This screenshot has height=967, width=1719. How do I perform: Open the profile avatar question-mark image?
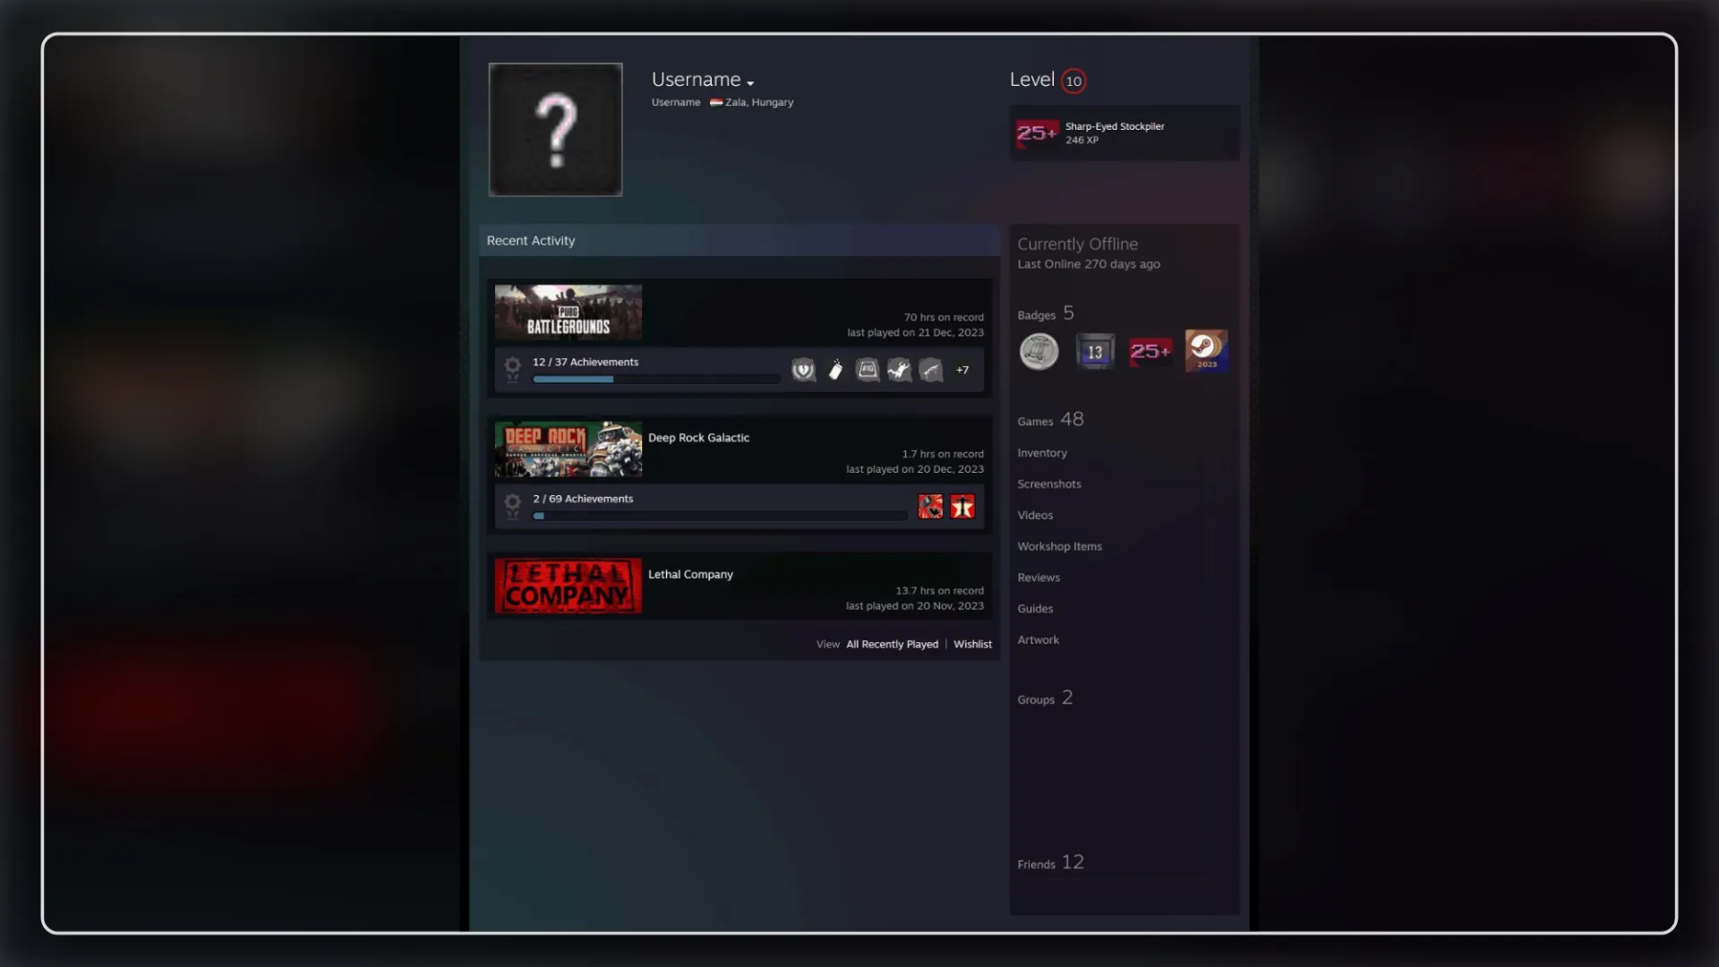click(x=555, y=129)
